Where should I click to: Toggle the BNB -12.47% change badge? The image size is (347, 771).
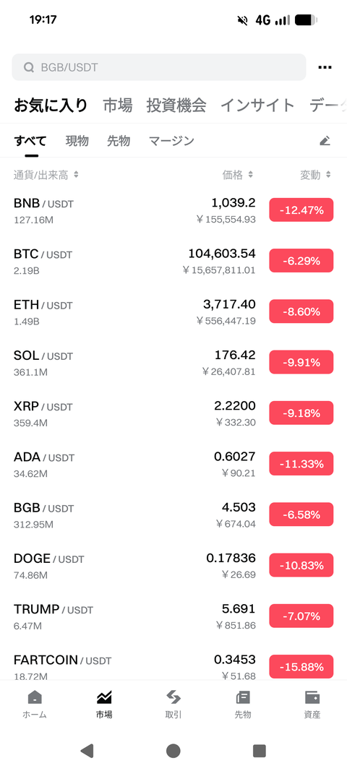(x=301, y=210)
